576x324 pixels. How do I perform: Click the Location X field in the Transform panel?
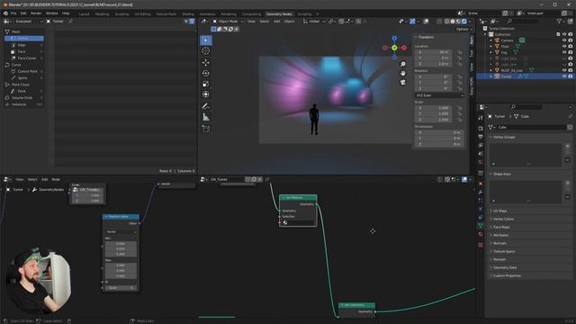tap(434, 52)
